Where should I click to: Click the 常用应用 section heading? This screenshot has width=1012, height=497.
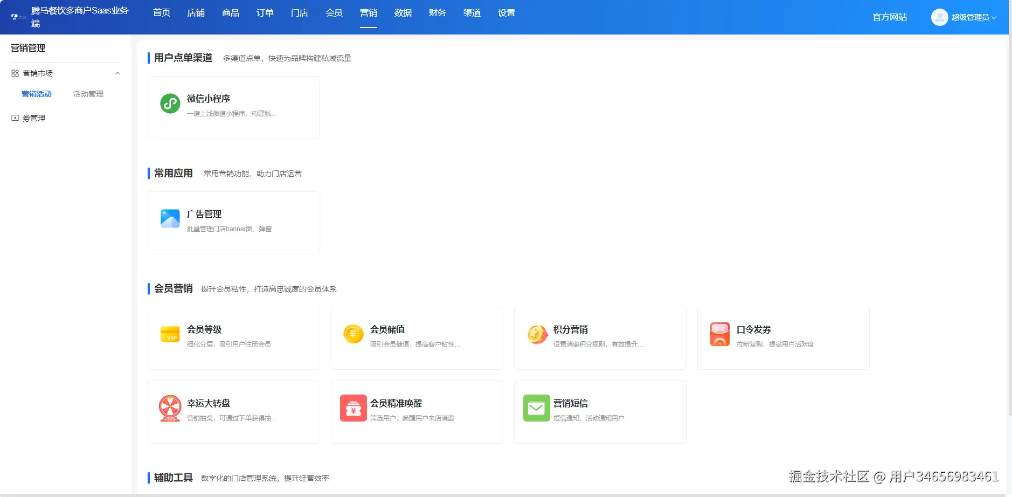click(x=174, y=173)
